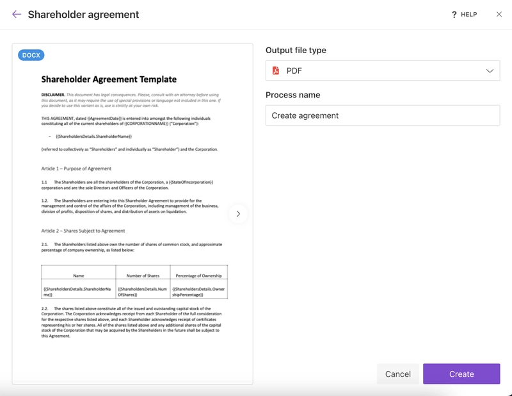The width and height of the screenshot is (512, 396).
Task: Click Article 1 – Purpose of Agreement heading
Action: [76, 169]
